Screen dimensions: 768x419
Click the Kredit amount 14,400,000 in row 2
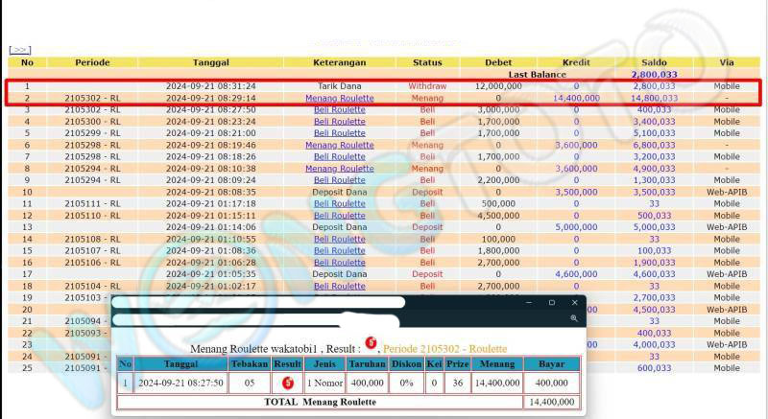coord(576,98)
